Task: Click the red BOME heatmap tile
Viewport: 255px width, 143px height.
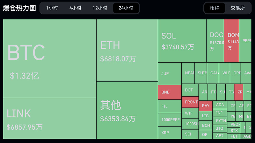Action: [x=231, y=41]
